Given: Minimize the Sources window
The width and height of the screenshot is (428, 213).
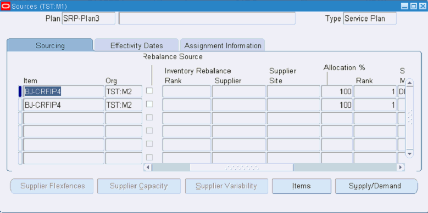Looking at the screenshot, I should [405, 6].
